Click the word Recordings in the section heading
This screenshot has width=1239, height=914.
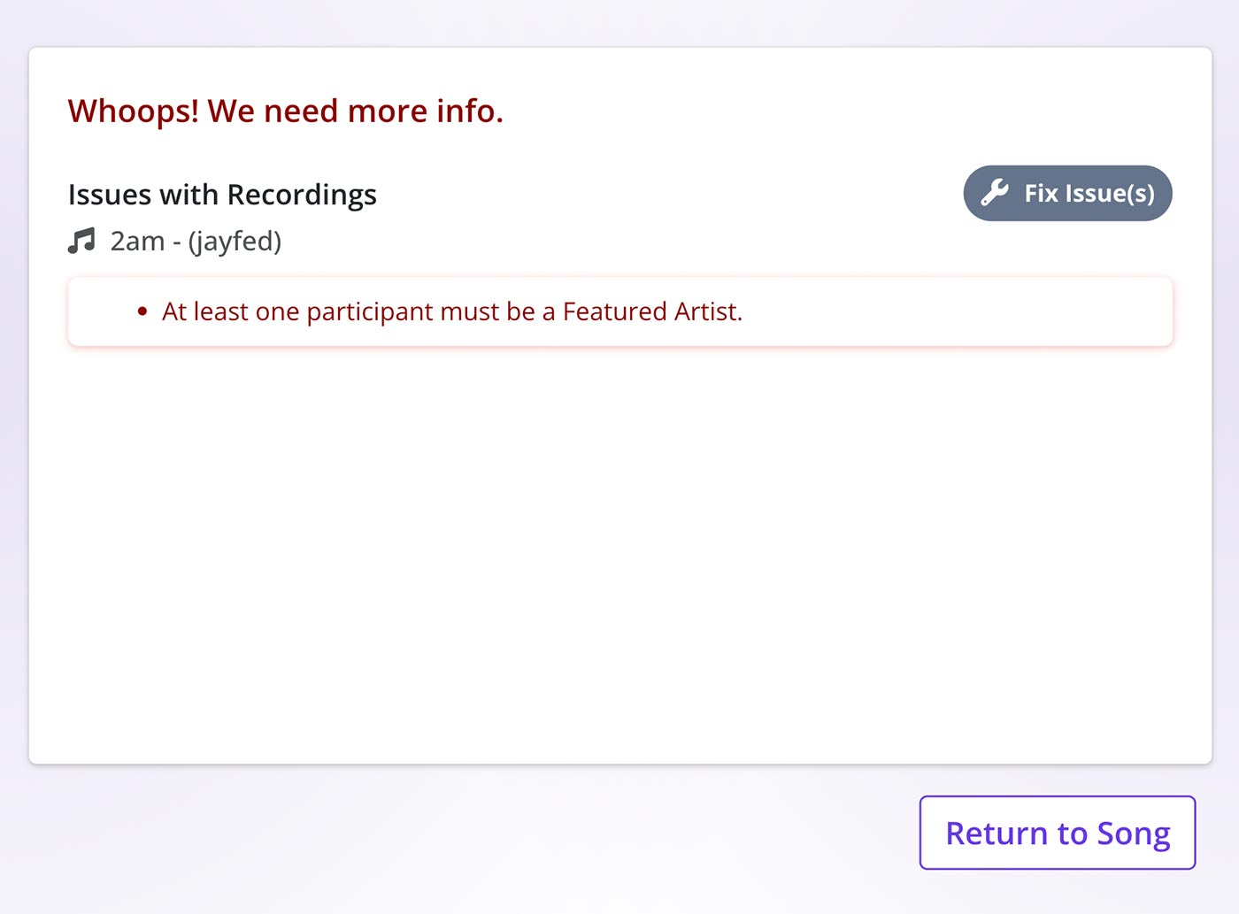[302, 194]
